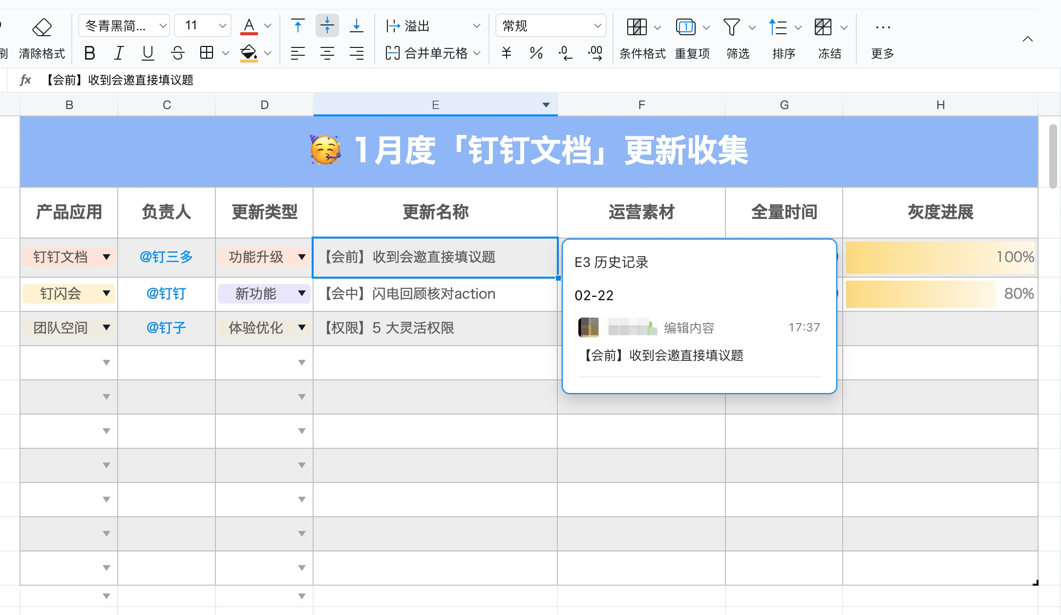Select the E column header
Viewport: 1061px width, 615px height.
click(435, 104)
